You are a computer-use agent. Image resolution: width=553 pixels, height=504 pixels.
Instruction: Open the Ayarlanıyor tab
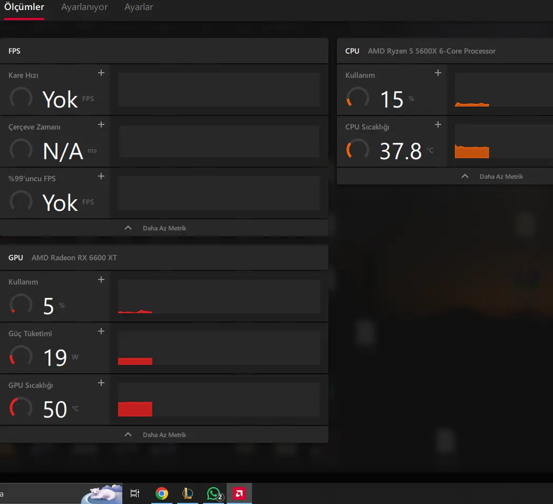coord(84,7)
